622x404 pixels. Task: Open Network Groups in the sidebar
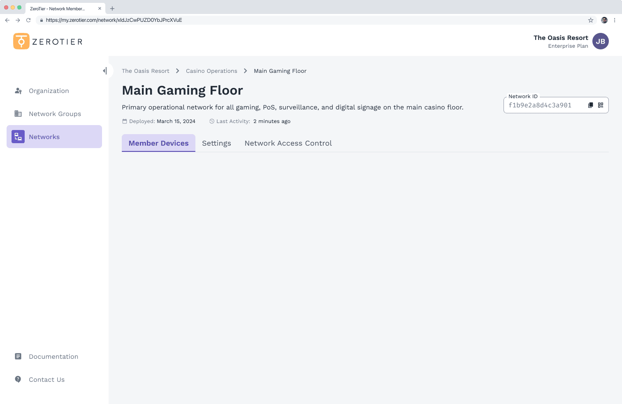click(x=55, y=114)
